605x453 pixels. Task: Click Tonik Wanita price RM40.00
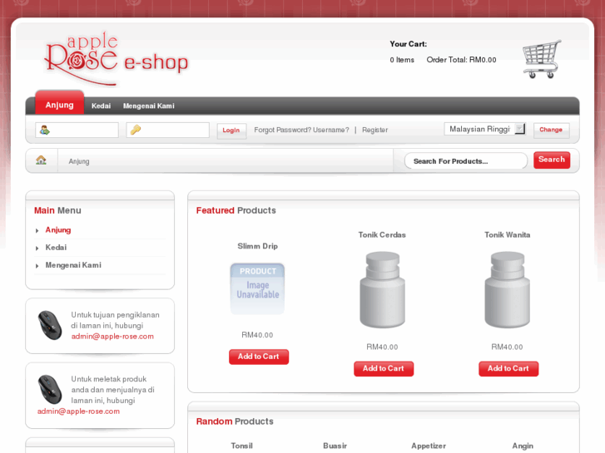tap(507, 347)
